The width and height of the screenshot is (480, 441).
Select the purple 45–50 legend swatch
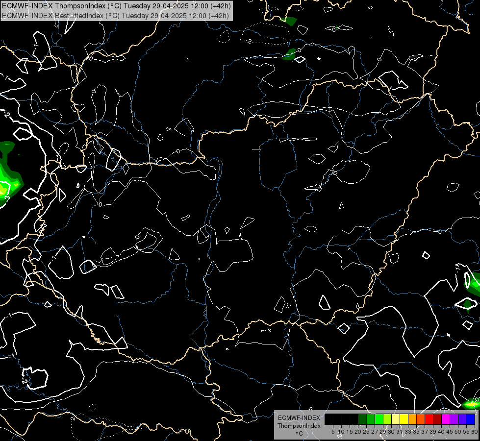click(x=454, y=419)
